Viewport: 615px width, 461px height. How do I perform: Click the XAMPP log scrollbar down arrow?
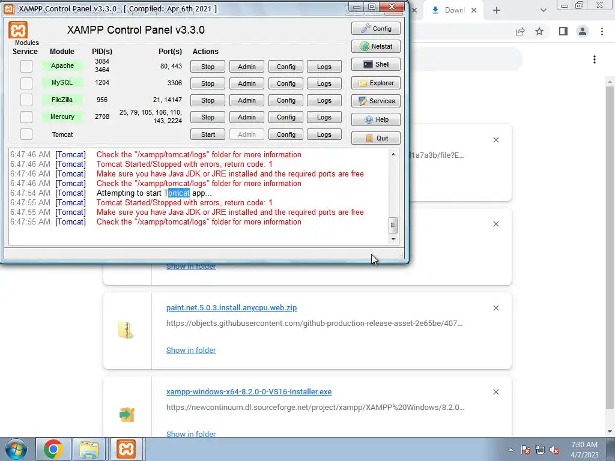[393, 239]
